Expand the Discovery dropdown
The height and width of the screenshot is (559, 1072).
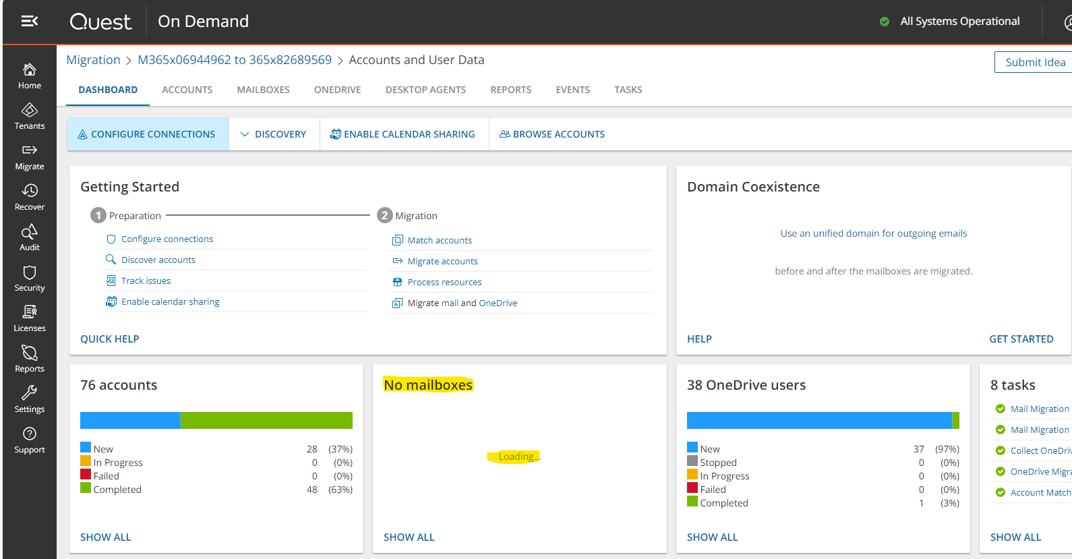pyautogui.click(x=274, y=134)
